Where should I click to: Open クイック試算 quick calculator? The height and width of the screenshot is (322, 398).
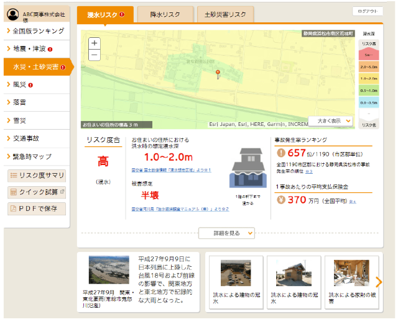37,192
